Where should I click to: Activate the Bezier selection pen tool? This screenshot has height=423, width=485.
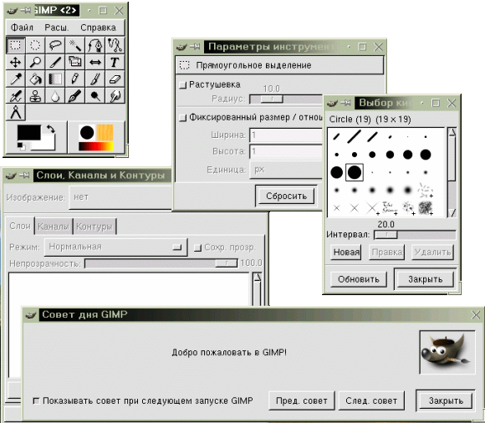point(95,45)
